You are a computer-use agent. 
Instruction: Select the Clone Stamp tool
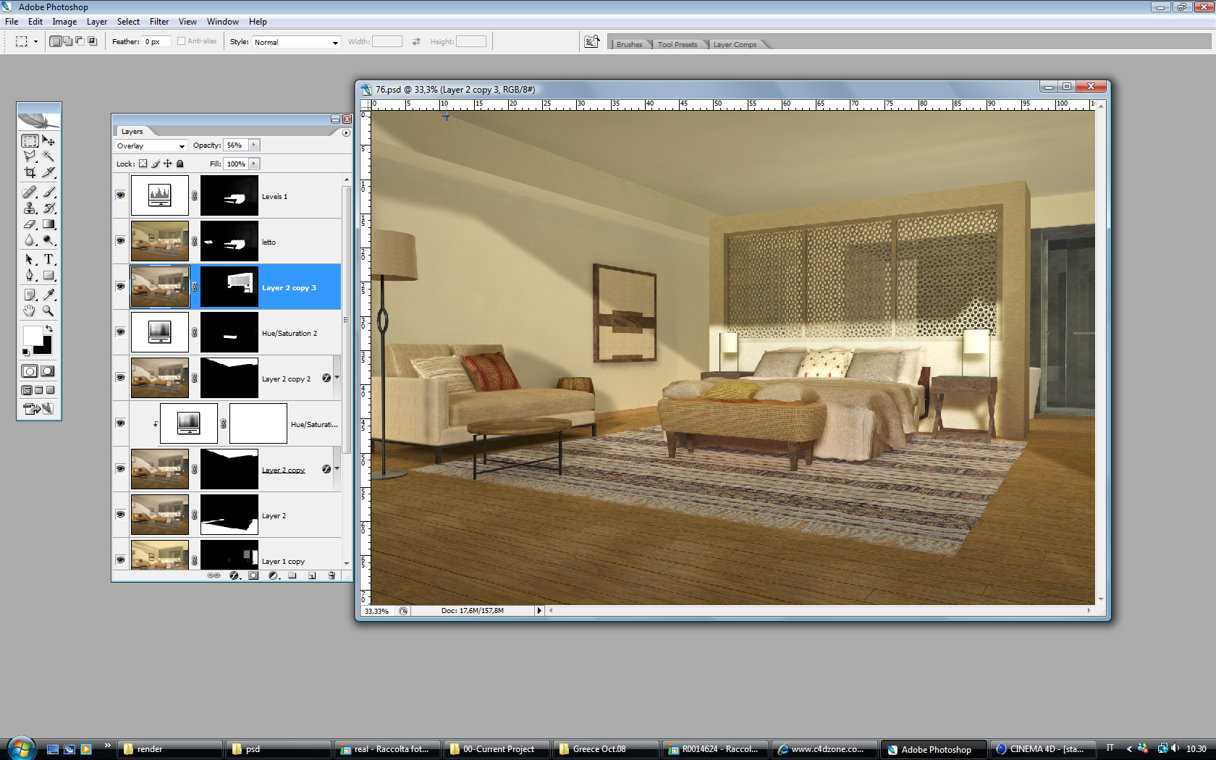click(x=30, y=208)
